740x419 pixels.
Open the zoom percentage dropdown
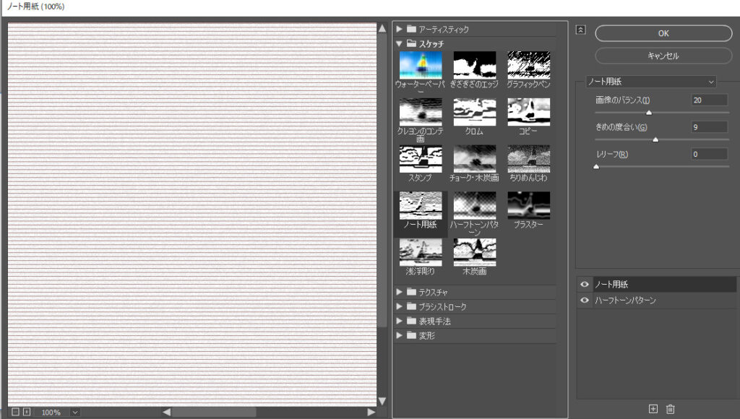[75, 412]
